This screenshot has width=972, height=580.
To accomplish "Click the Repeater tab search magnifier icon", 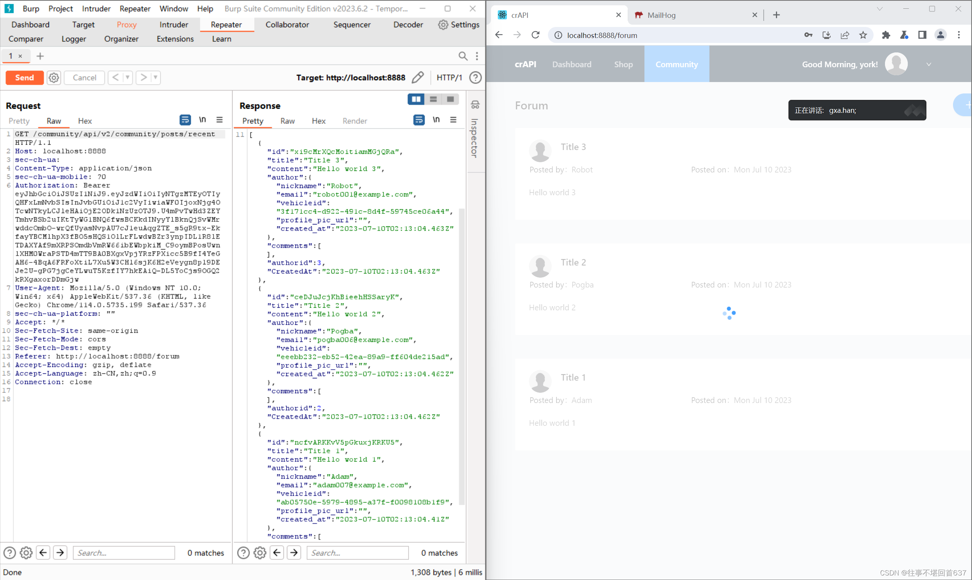I will (462, 56).
